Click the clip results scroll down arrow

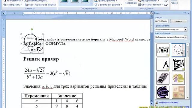point(188,98)
